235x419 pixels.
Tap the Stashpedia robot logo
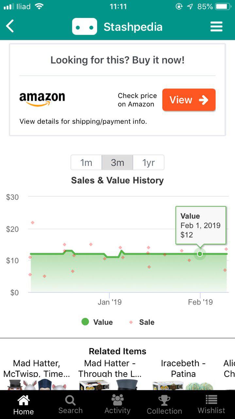pos(85,27)
